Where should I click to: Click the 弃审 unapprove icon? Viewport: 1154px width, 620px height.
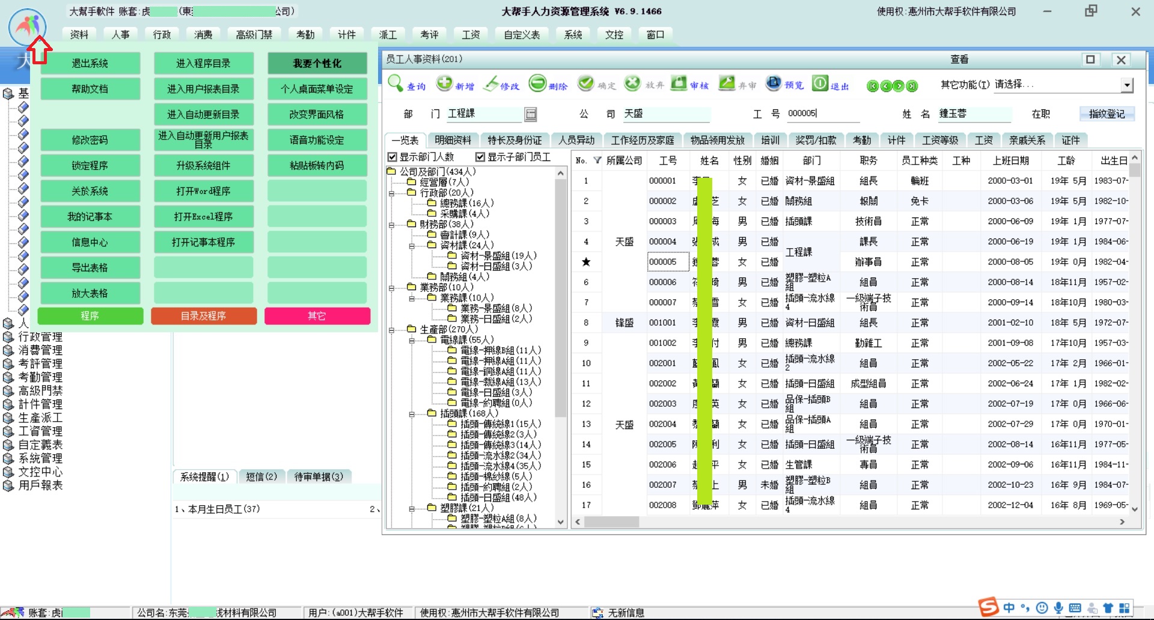727,84
